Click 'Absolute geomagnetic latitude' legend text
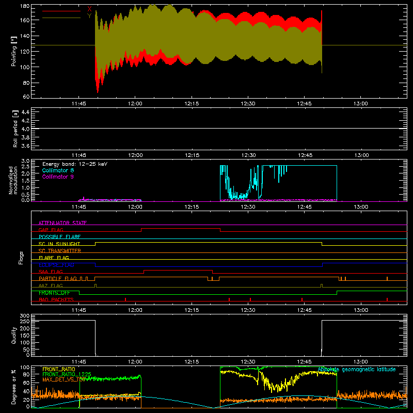Viewport: 413px width, 413px height. pos(357,370)
